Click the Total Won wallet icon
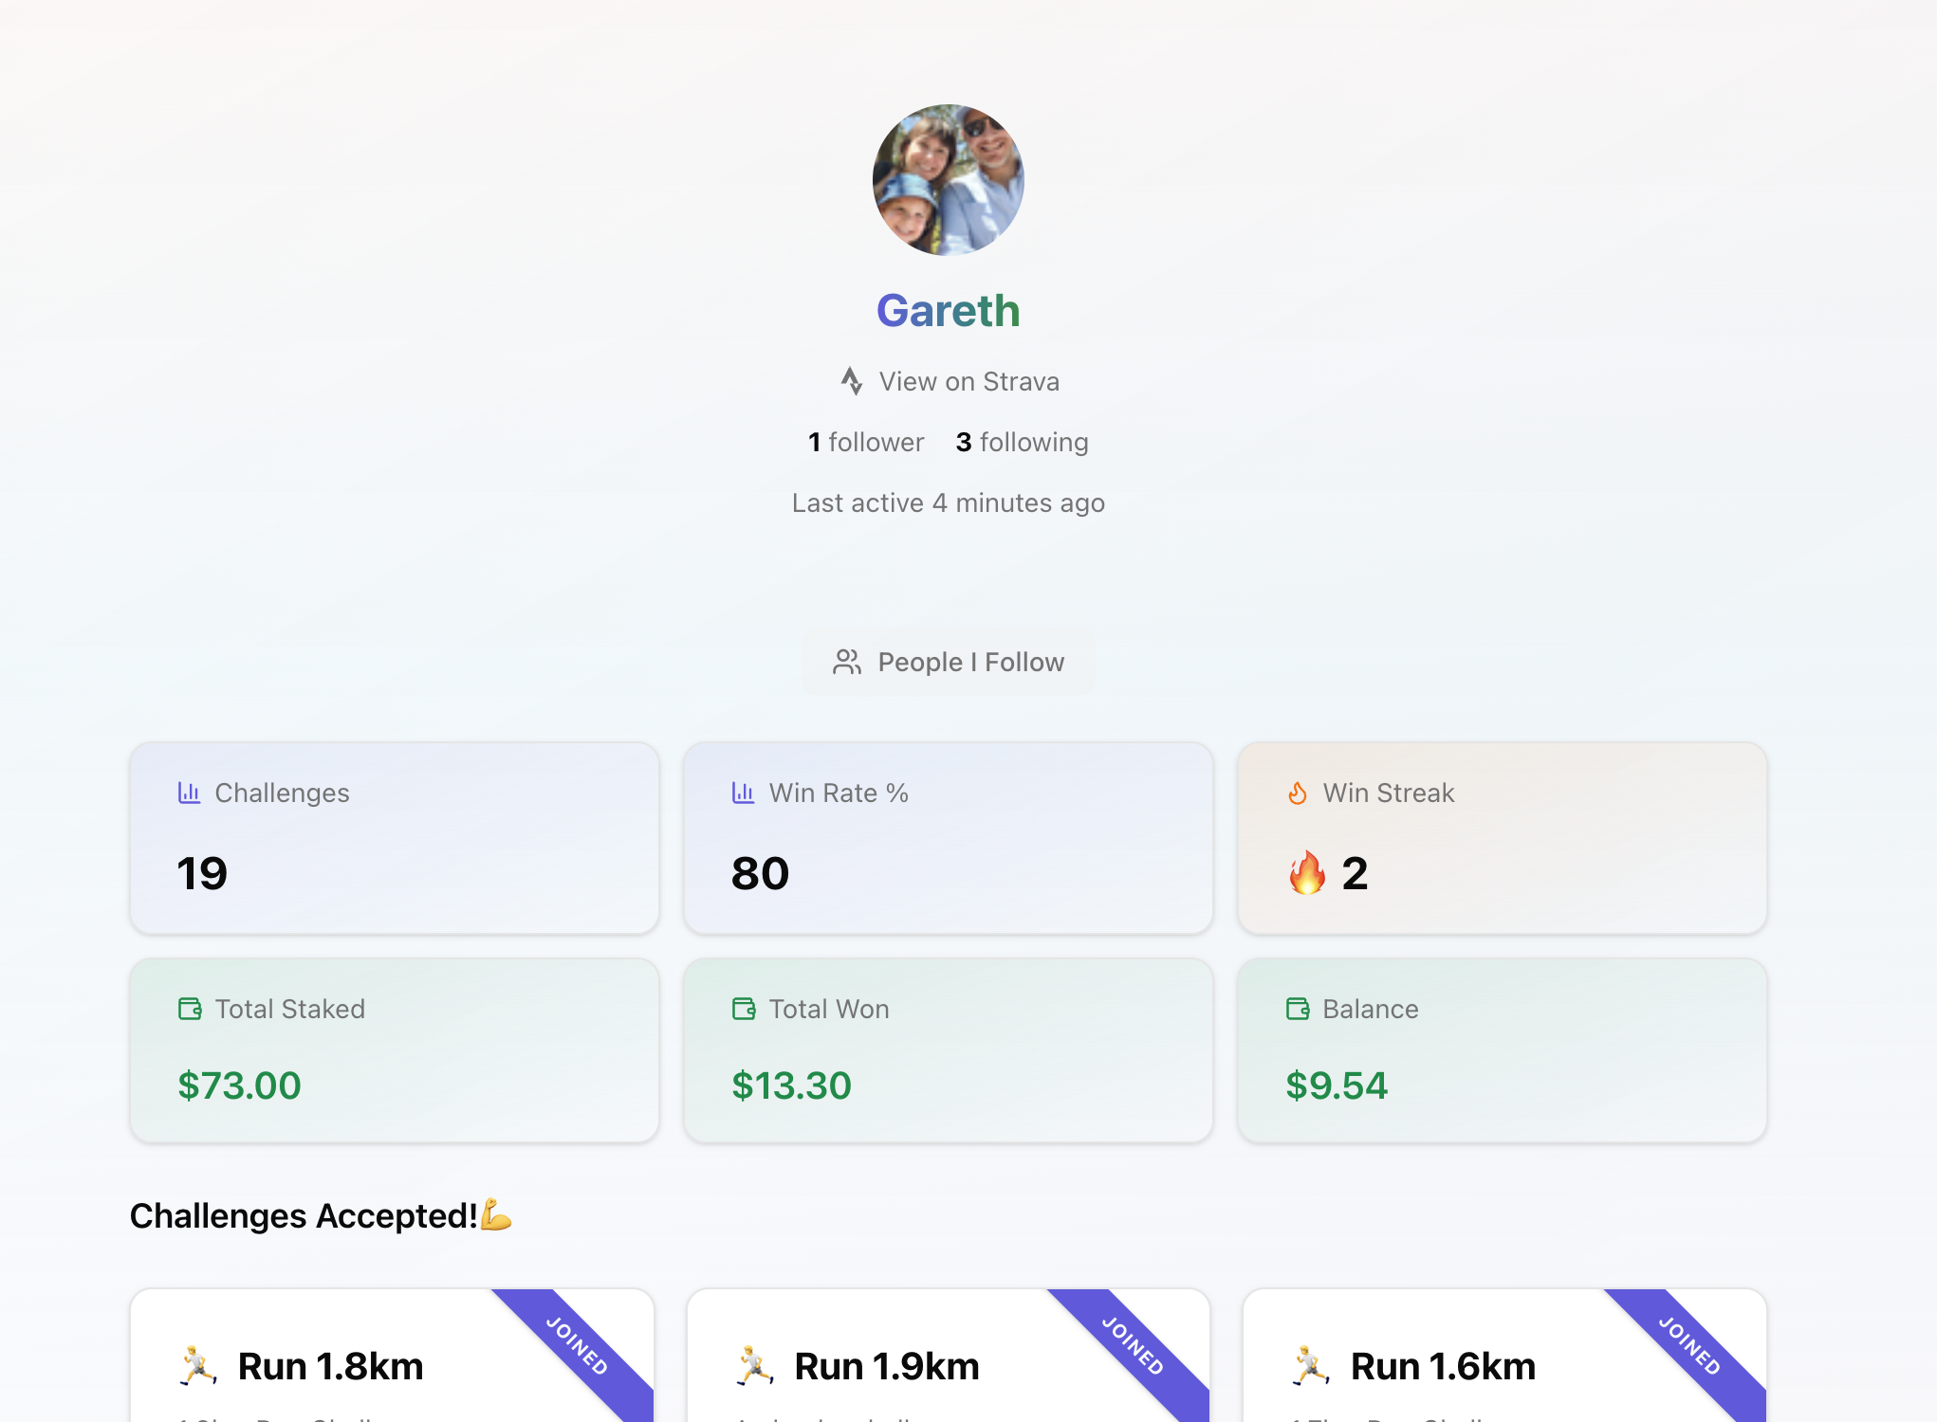 (x=744, y=1009)
